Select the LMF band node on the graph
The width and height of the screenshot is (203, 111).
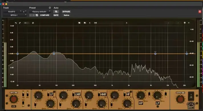point(54,54)
